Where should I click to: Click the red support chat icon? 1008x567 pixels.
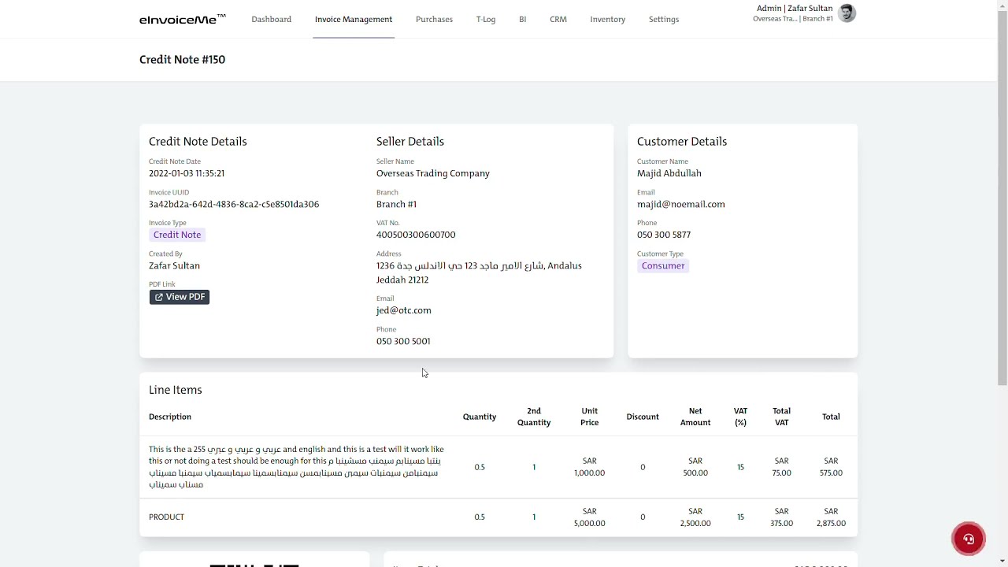[x=968, y=539]
